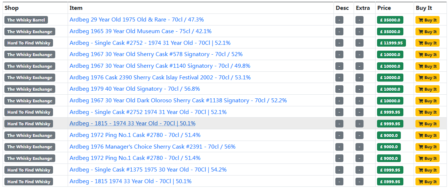This screenshot has height=189, width=448.
Task: Open Ardbeg 29 Year Old 1975 Old & Rare link
Action: click(136, 20)
